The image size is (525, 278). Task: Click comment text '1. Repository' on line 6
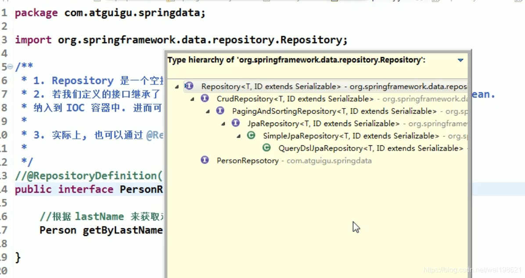73,81
